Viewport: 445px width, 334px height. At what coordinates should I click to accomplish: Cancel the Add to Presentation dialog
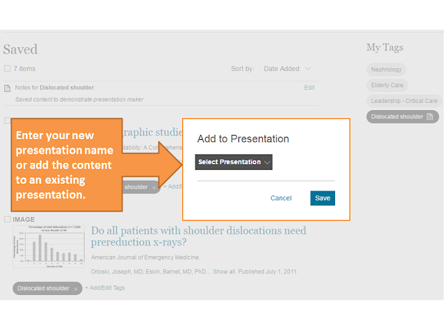281,198
